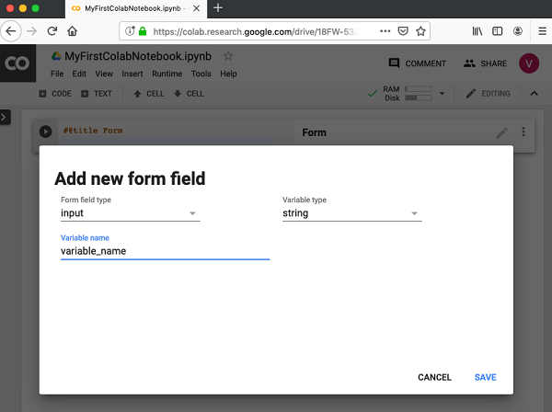Click the EDITING mode button

pyautogui.click(x=488, y=94)
